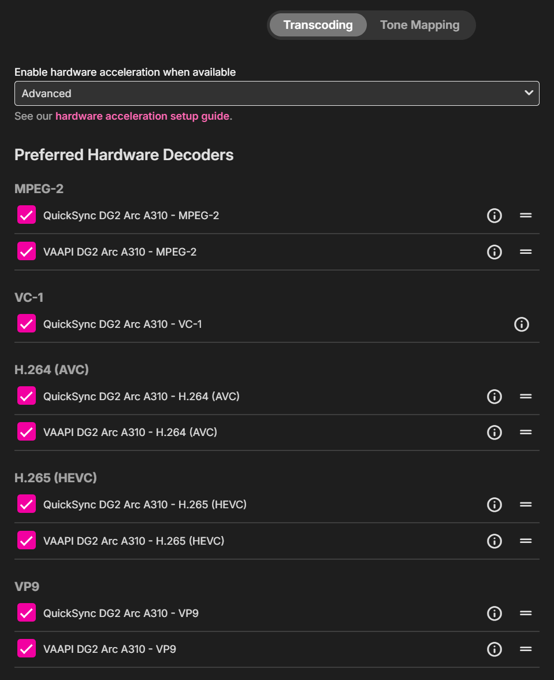Open the hardware acceleration setup guide link

click(x=142, y=116)
